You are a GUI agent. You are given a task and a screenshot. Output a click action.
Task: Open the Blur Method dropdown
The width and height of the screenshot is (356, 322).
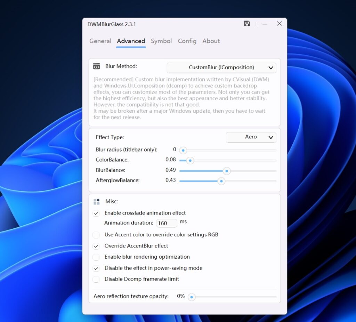221,67
